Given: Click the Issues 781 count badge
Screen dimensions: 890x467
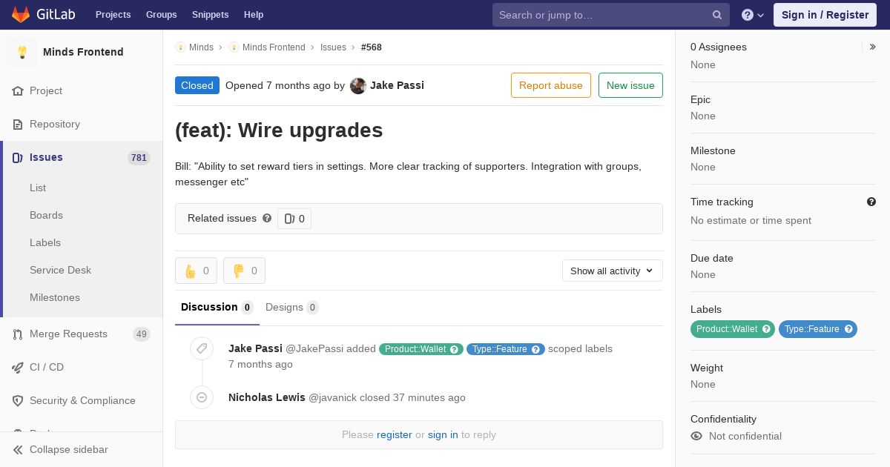Looking at the screenshot, I should coord(139,158).
